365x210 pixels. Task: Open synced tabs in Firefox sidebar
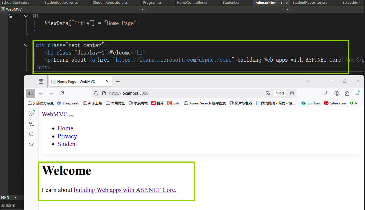(31, 124)
